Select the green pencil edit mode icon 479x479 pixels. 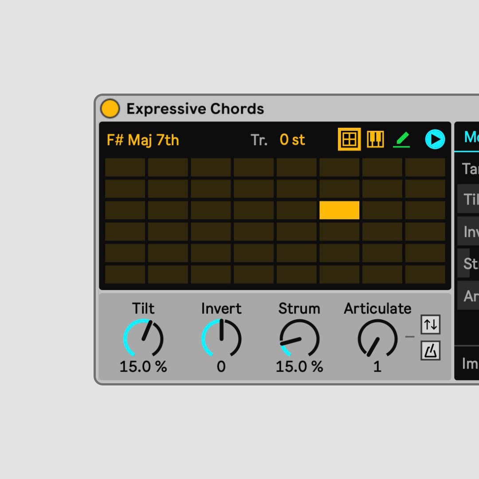pos(400,139)
